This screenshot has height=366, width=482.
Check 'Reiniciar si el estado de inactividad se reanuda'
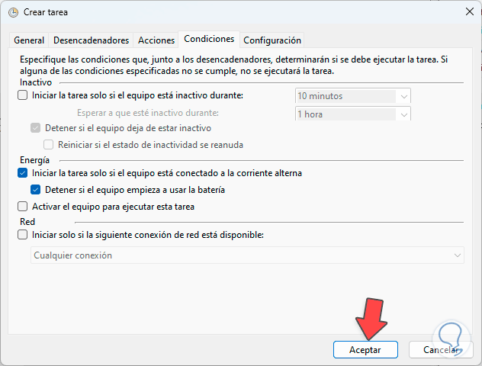click(x=50, y=145)
